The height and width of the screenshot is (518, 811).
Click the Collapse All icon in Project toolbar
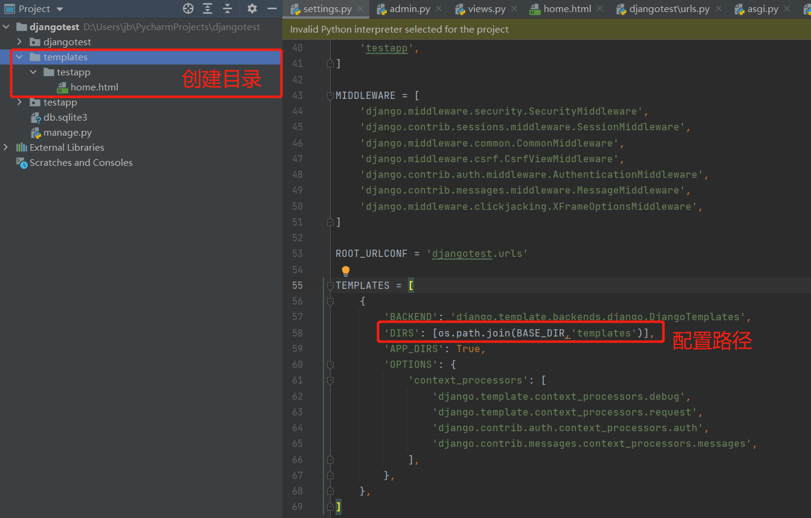pyautogui.click(x=227, y=8)
